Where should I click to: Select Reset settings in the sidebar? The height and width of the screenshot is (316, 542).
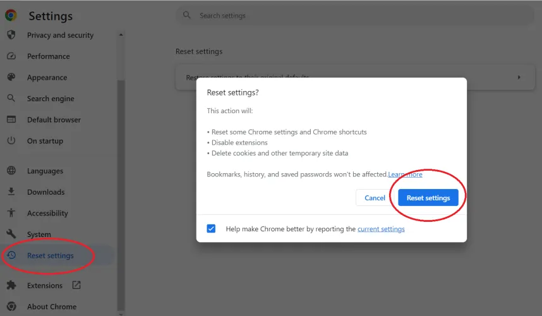tap(50, 255)
